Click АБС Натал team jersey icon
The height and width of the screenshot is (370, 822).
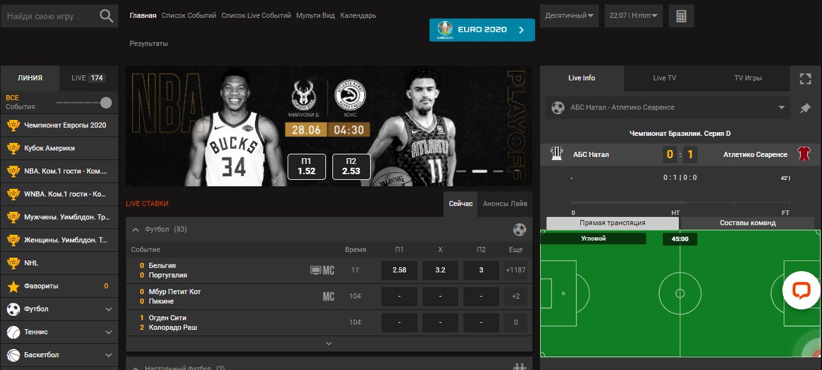point(557,154)
